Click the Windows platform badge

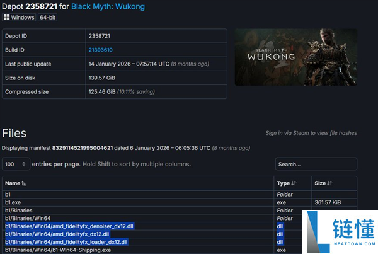19,18
